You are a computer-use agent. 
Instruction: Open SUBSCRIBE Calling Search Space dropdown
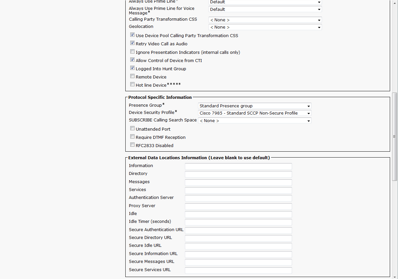[255, 121]
